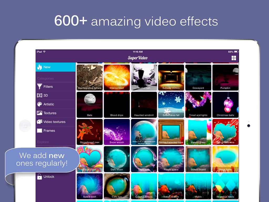
Task: Open the Filters category
Action: (55, 87)
